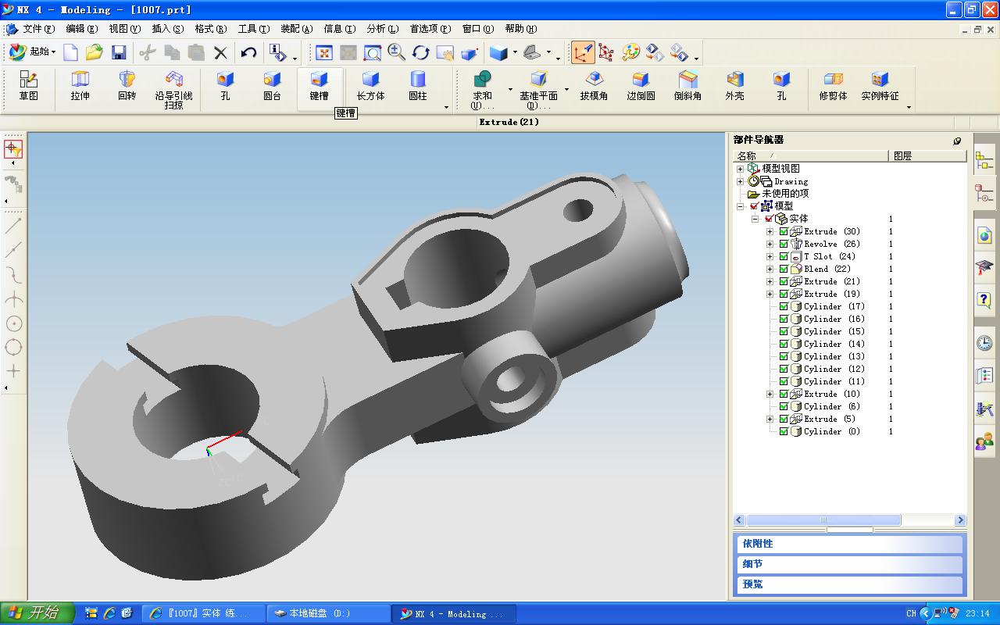Select the 修剪体 (Trim Body) tool
1000x625 pixels.
[x=833, y=86]
